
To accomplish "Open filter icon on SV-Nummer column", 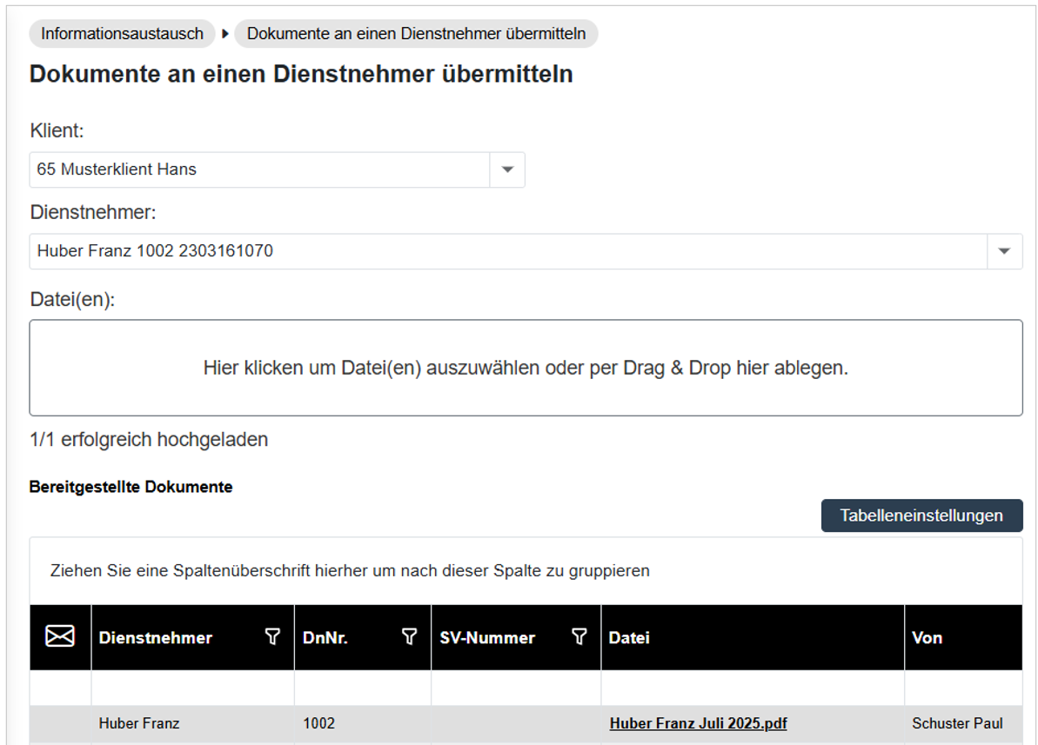I will pos(579,637).
